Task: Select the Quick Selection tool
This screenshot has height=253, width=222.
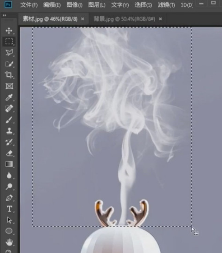Action: (9, 64)
